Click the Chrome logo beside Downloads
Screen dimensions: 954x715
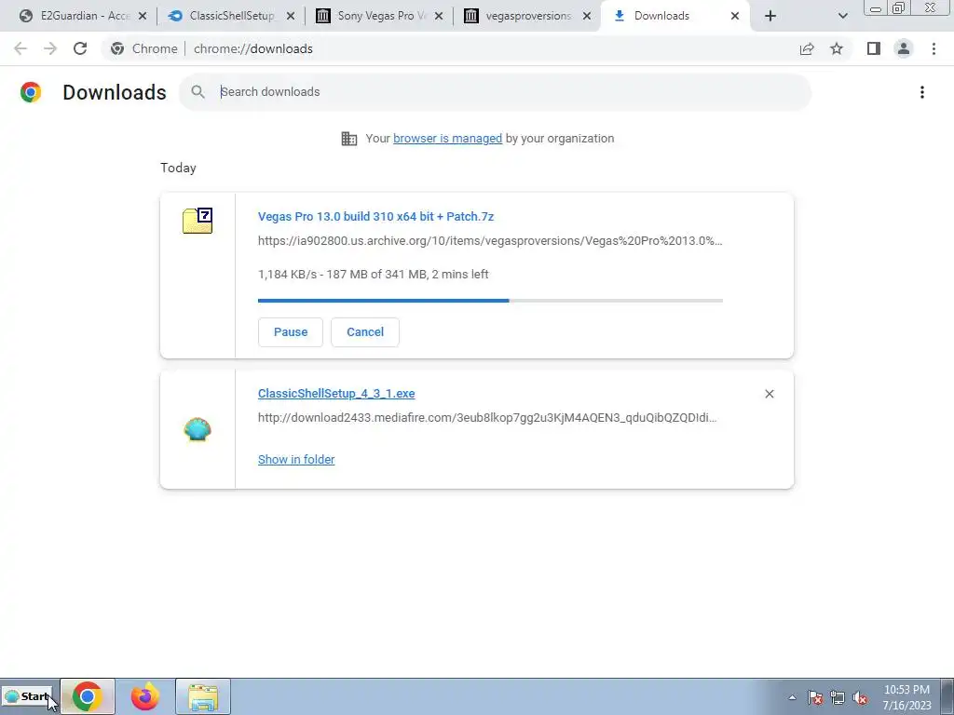coord(31,92)
